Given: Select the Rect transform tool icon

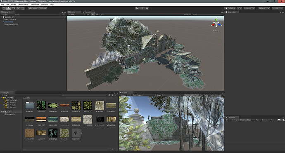Looking at the screenshot, I should (x=23, y=8).
